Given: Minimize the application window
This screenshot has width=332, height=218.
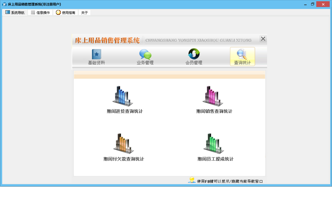Looking at the screenshot, I should pyautogui.click(x=305, y=4).
